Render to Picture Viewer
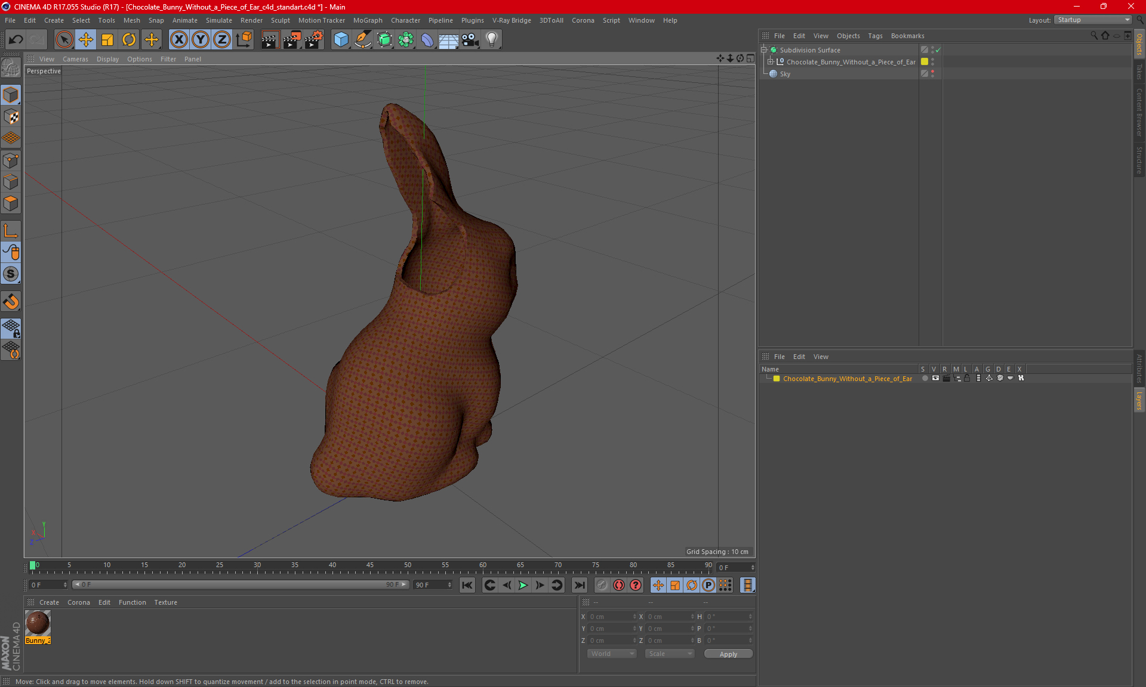The height and width of the screenshot is (687, 1146). (x=292, y=40)
